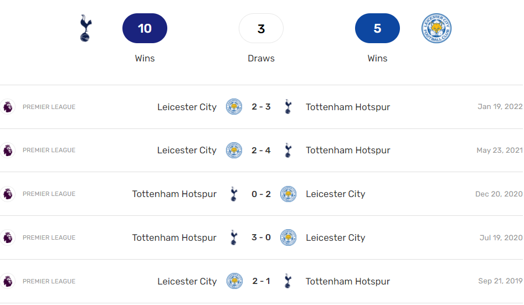Click Premier League logo on Jan 19, 2022 row
524x305 pixels.
(x=8, y=107)
